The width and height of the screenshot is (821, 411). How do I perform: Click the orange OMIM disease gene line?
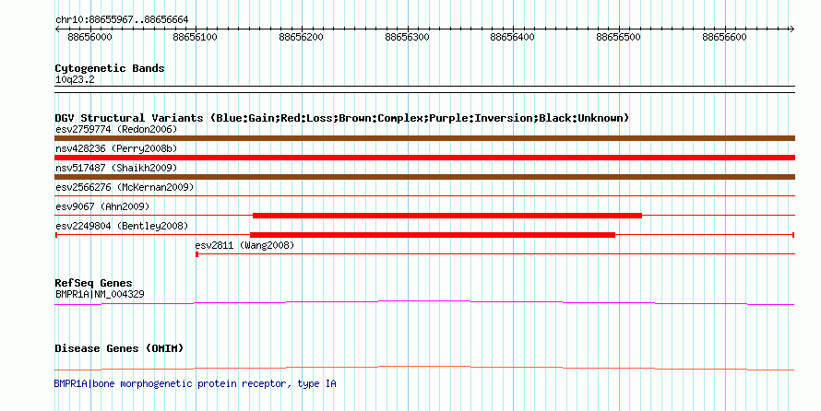[x=424, y=368]
